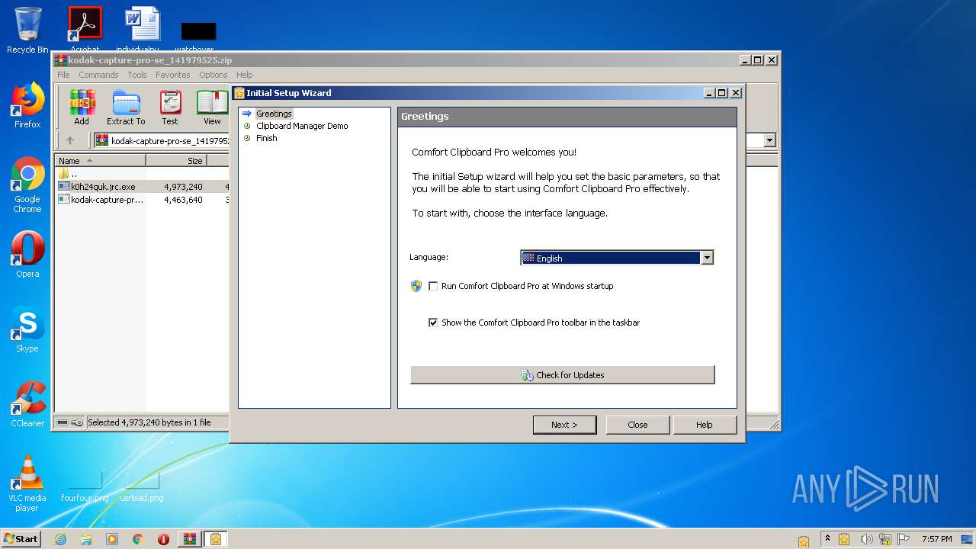The width and height of the screenshot is (976, 549).
Task: Open the File menu in WinRAR
Action: click(63, 75)
